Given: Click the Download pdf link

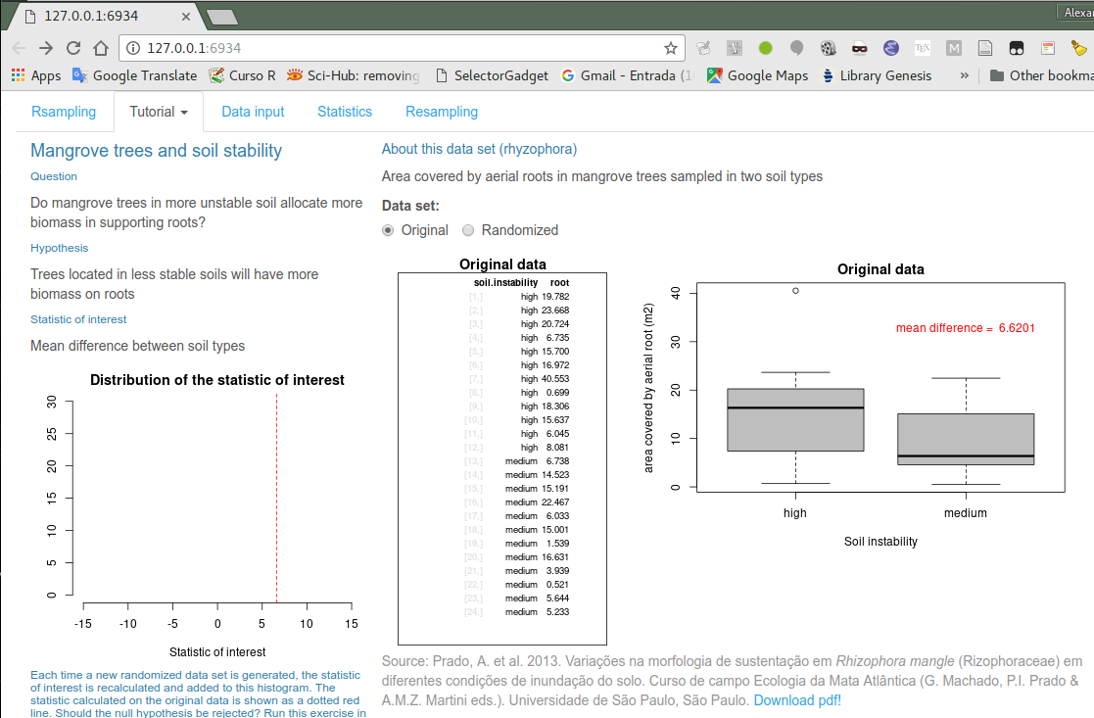Looking at the screenshot, I should [795, 701].
